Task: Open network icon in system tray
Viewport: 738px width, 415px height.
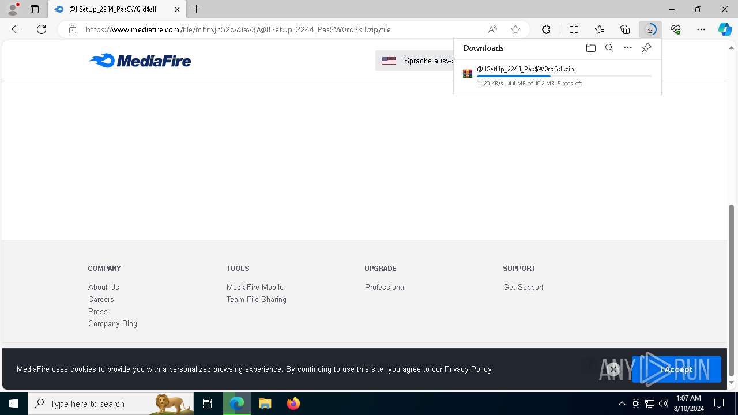Action: [650, 403]
